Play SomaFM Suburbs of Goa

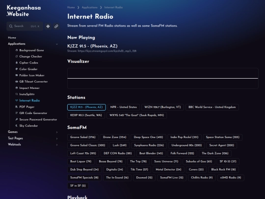pyautogui.click(x=199, y=162)
